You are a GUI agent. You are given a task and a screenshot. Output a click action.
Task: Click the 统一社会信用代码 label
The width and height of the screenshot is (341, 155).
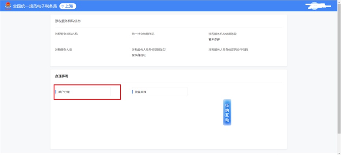click(143, 34)
